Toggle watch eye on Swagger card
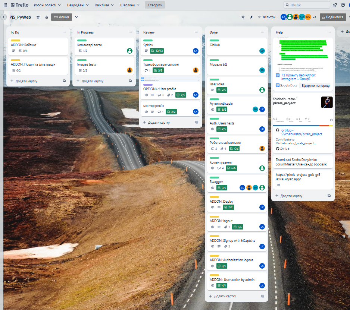Image resolution: width=350 pixels, height=310 pixels. (213, 188)
